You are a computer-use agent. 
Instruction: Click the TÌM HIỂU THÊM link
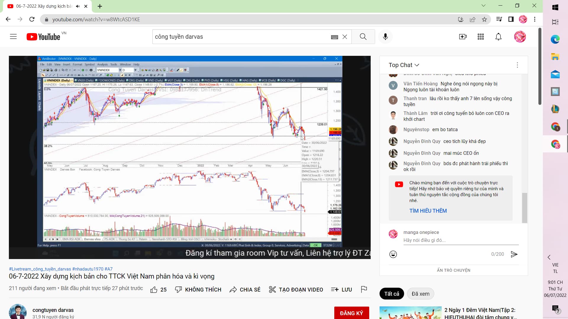[428, 211]
